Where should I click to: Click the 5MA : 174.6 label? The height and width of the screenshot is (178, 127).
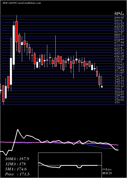click(16, 169)
